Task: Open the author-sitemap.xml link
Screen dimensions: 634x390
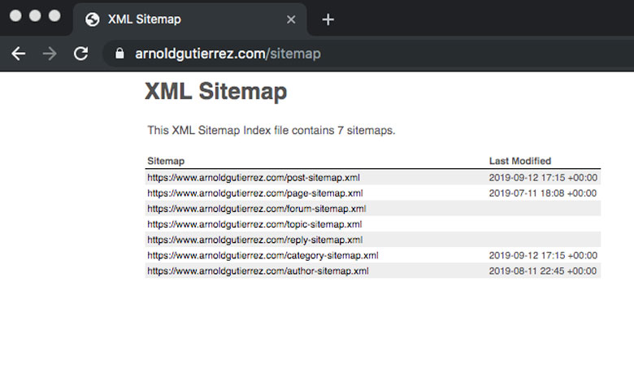Action: pyautogui.click(x=258, y=271)
